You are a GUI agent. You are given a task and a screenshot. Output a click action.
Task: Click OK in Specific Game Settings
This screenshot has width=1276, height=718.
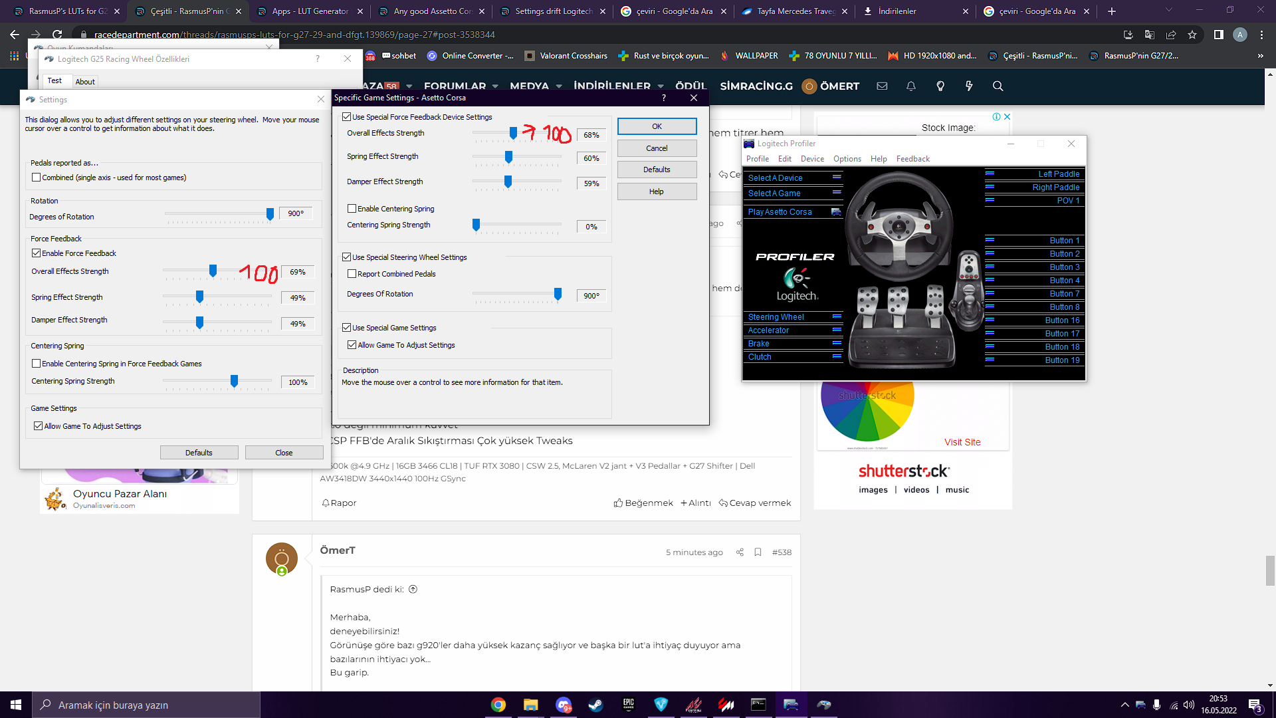657,126
